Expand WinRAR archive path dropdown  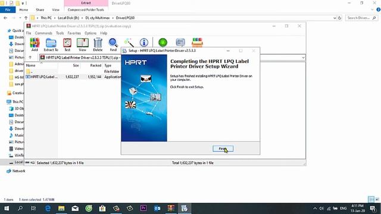(303, 58)
